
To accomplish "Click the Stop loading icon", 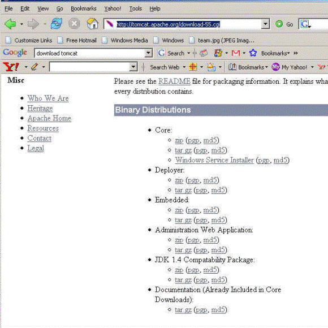I will (x=74, y=24).
